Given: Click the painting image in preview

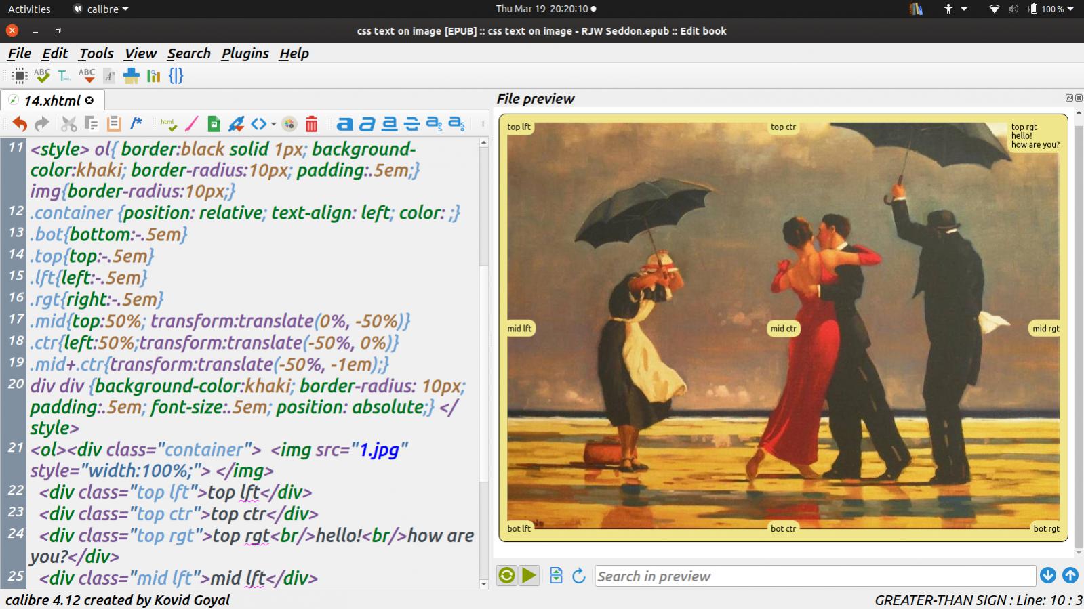Looking at the screenshot, I should (783, 325).
